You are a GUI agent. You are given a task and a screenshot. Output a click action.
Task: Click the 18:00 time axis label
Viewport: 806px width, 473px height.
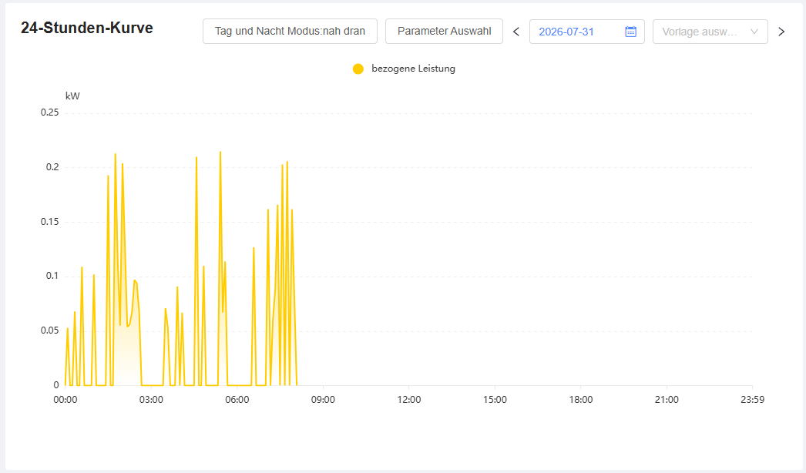[x=580, y=400]
